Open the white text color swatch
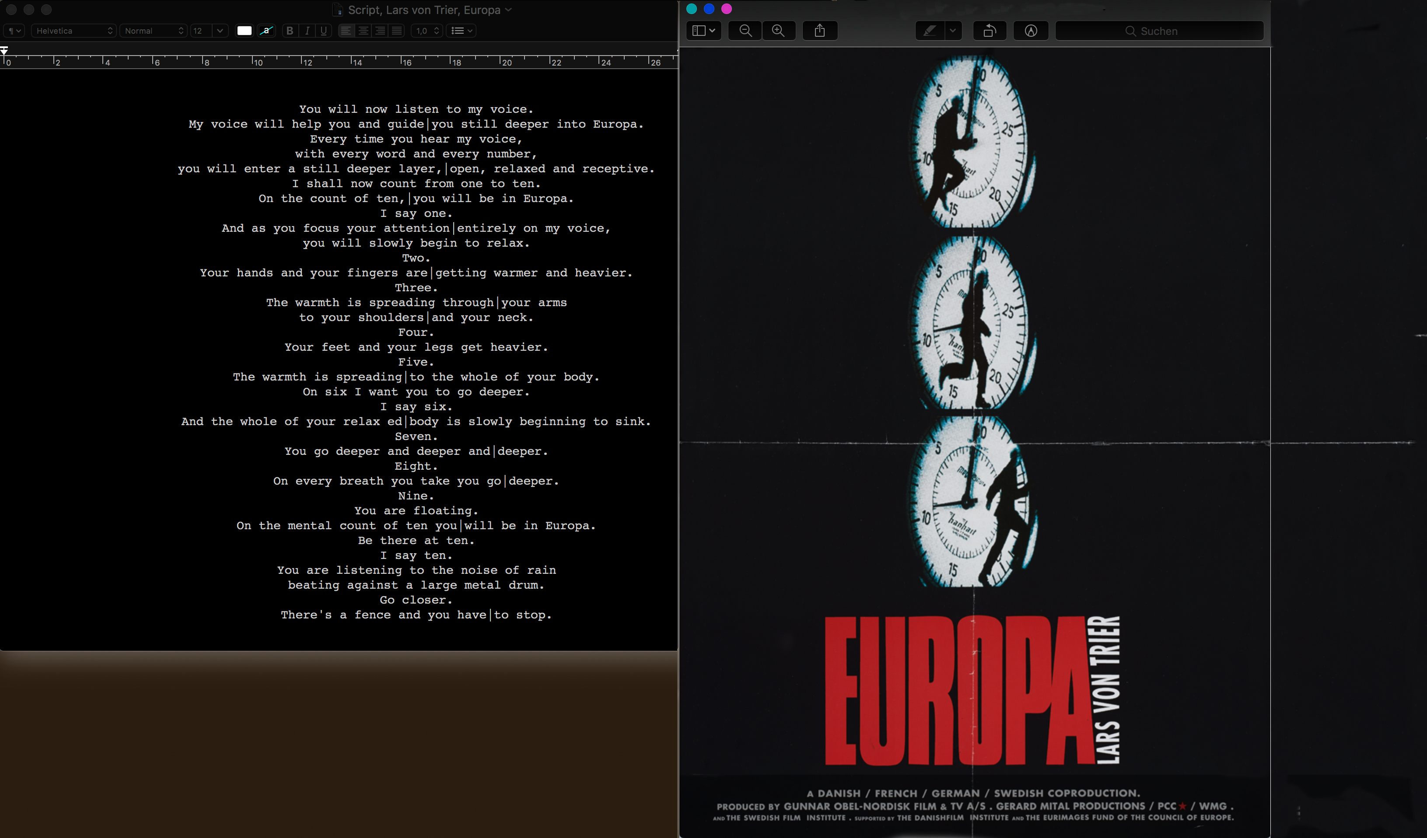The image size is (1427, 838). tap(245, 31)
